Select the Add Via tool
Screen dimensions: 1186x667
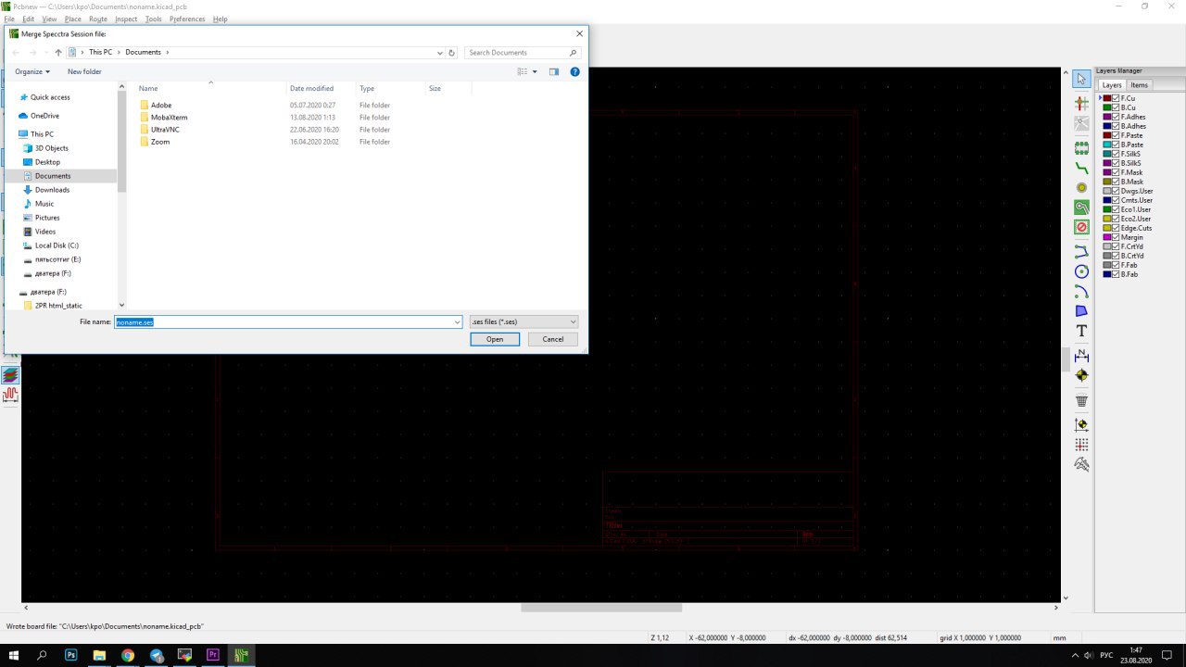click(x=1081, y=187)
